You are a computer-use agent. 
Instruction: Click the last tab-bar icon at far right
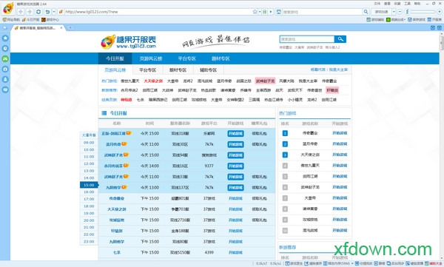[440, 28]
